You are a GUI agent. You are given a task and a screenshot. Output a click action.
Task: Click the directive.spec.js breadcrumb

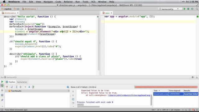29,9
